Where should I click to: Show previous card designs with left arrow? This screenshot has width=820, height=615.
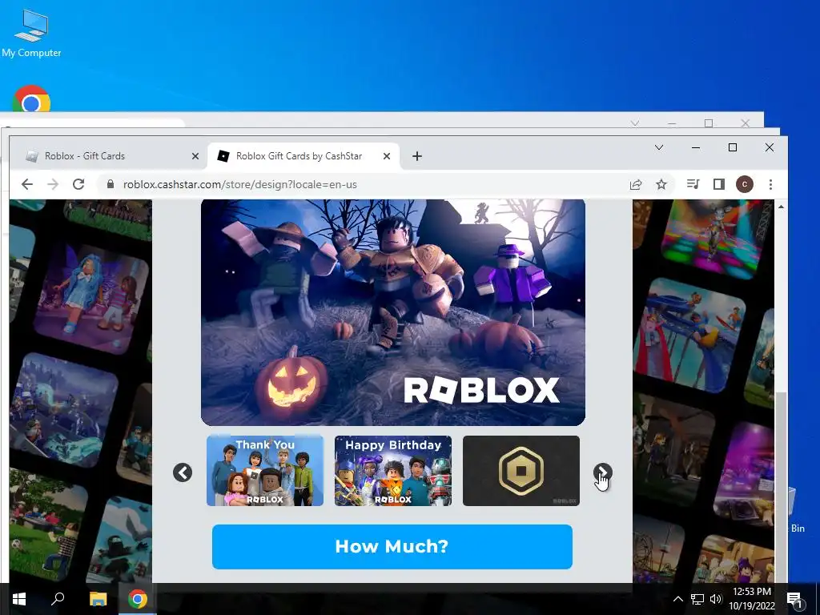pyautogui.click(x=183, y=472)
